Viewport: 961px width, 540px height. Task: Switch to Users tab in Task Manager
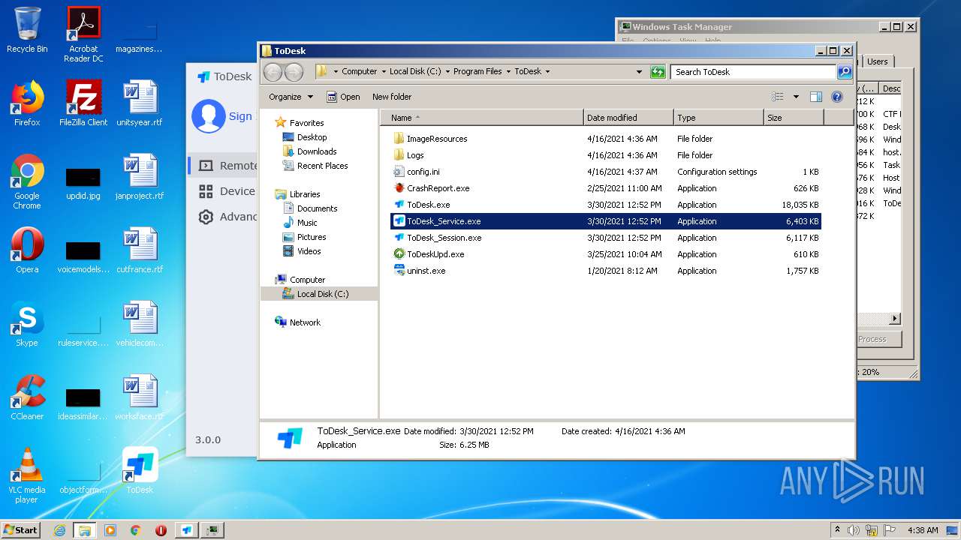click(x=878, y=61)
